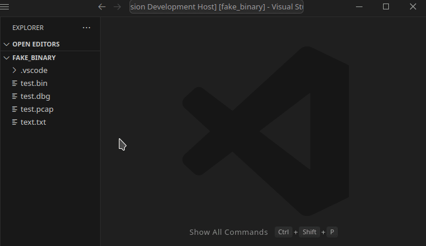This screenshot has width=426, height=246.
Task: Collapse the FAKE_BINARY folder section
Action: point(50,58)
